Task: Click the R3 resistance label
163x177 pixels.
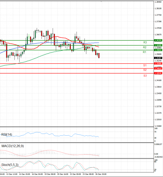Action: 145,42
